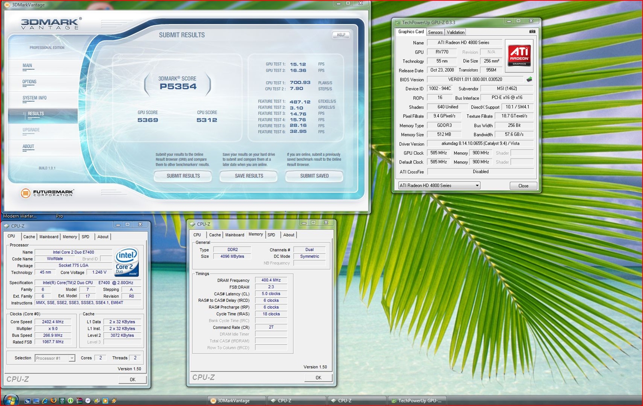Open About tab in CPU-Z processor window
Screen dimensions: 643x406
coord(103,237)
